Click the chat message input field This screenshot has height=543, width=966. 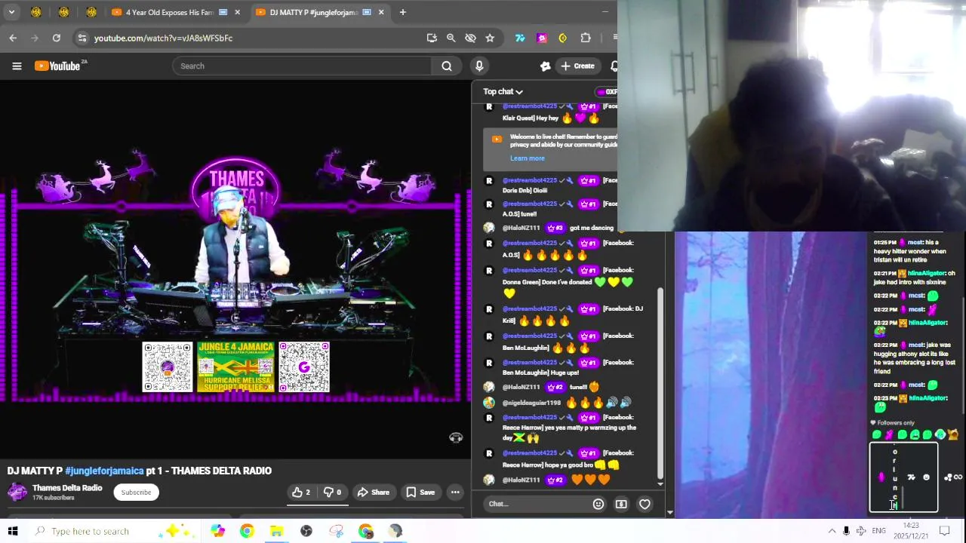point(536,504)
